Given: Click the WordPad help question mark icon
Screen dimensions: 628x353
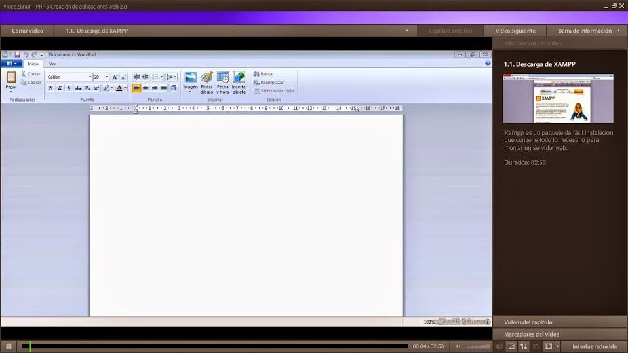Looking at the screenshot, I should 488,64.
